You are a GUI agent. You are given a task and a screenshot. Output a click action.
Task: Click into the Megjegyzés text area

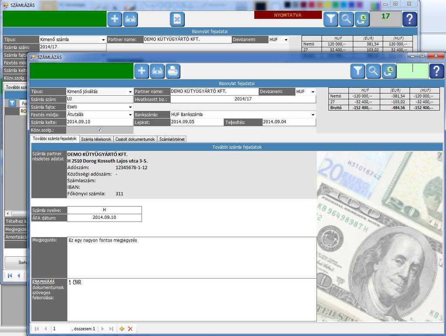tap(192, 258)
